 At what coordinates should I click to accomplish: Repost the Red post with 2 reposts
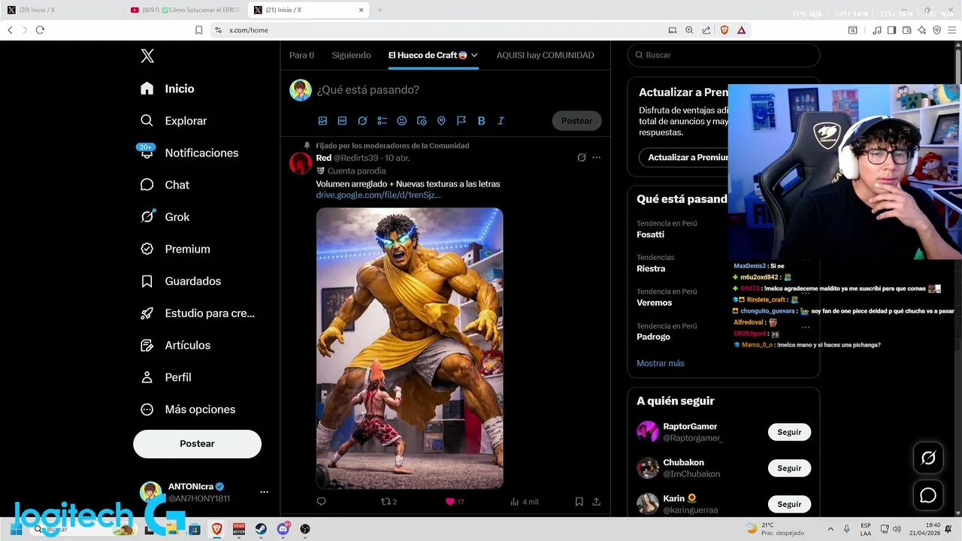coord(389,501)
